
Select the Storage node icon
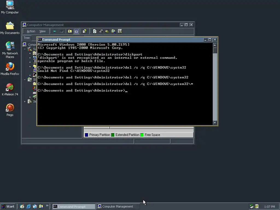[x=30, y=80]
